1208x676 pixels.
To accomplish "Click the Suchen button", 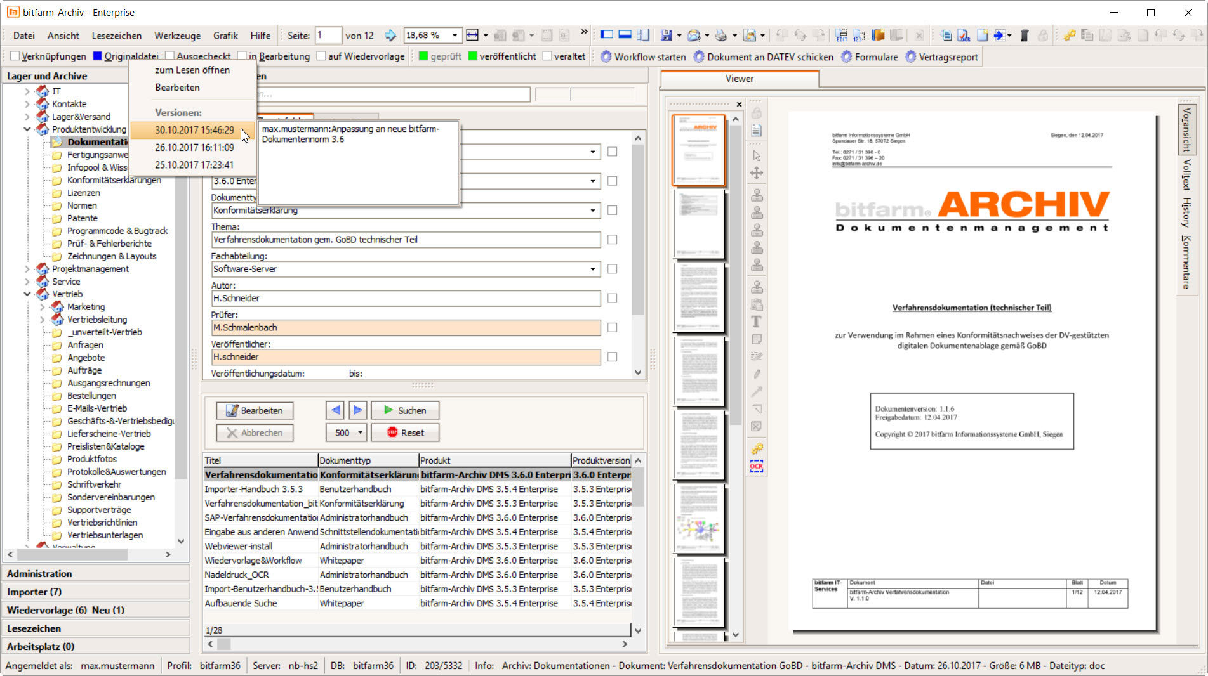I will click(405, 410).
